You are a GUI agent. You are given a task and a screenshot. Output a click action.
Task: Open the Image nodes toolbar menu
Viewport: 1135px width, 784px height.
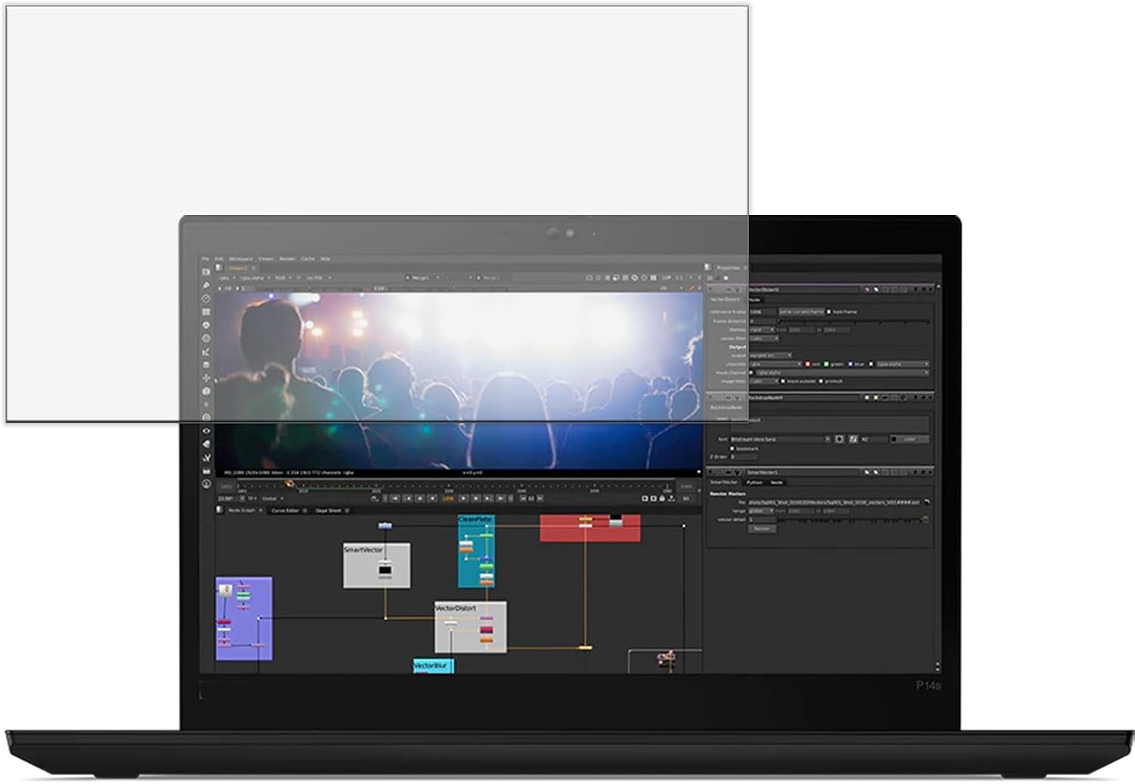coord(206,272)
